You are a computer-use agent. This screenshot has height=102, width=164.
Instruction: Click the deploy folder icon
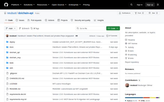pyautogui.click(x=7, y=42)
